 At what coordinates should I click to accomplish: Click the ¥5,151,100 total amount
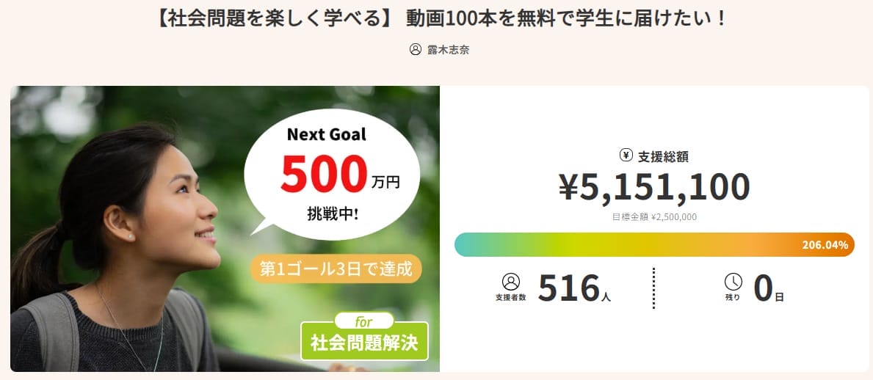(654, 188)
